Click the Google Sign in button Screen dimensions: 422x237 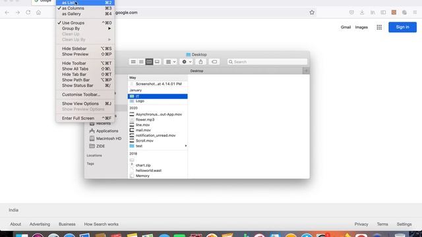[402, 27]
